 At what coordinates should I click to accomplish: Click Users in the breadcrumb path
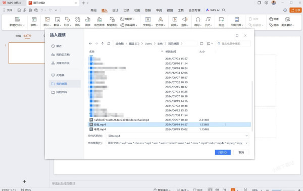(148, 44)
